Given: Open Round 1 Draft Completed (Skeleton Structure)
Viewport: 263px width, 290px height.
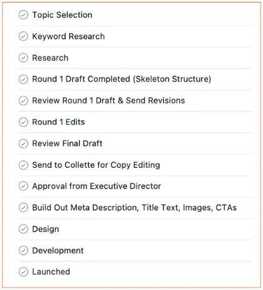Looking at the screenshot, I should coord(121,79).
